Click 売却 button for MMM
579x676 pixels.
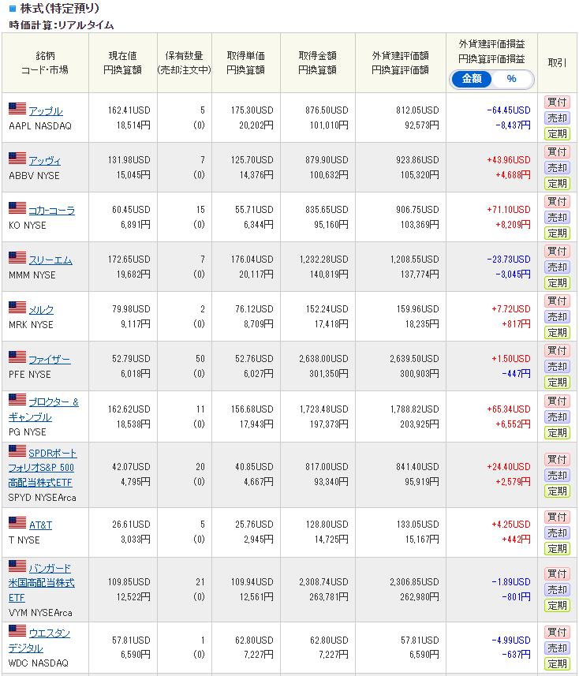(x=557, y=267)
